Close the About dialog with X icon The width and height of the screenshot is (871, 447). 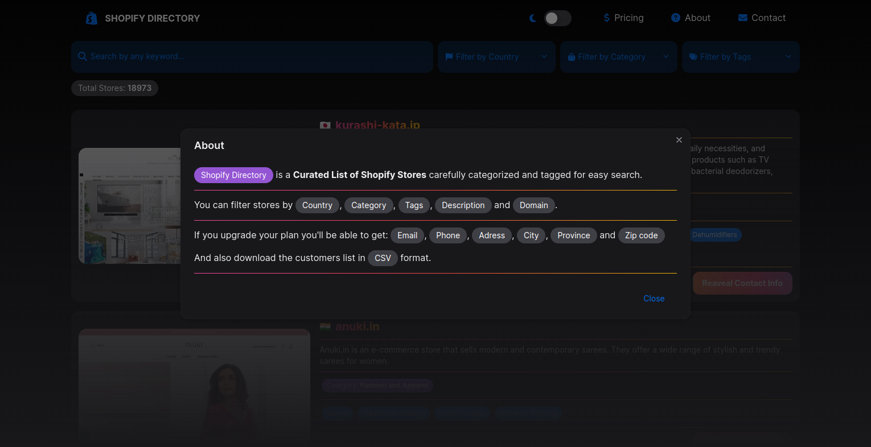pyautogui.click(x=679, y=140)
